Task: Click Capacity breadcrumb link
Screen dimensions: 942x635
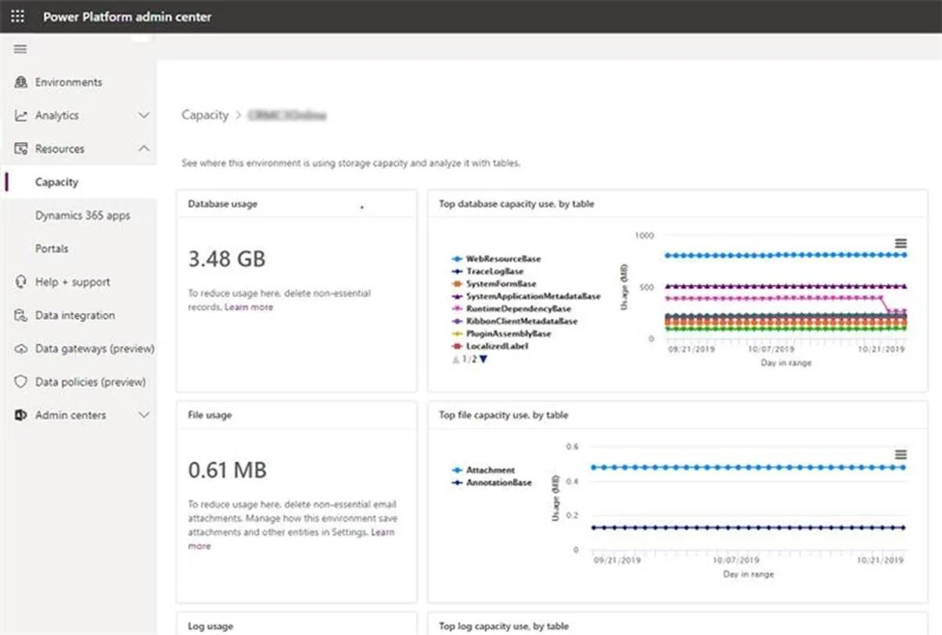Action: [205, 115]
